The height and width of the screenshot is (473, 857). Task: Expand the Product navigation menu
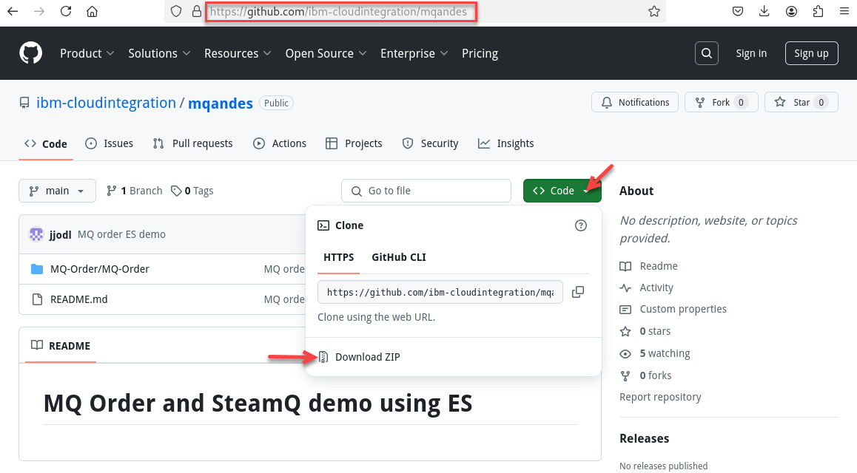pos(87,53)
